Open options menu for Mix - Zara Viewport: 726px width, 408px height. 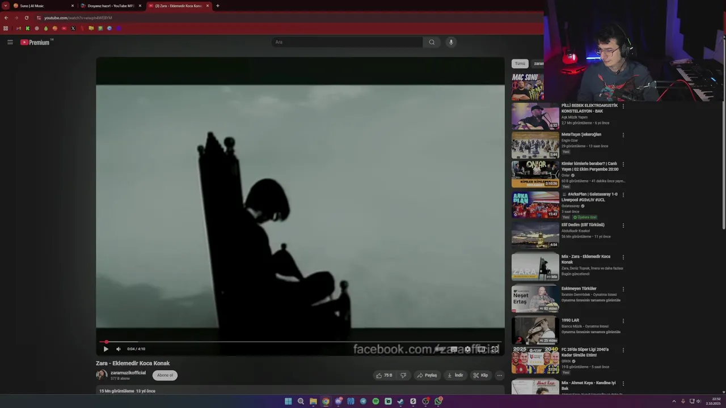point(623,257)
